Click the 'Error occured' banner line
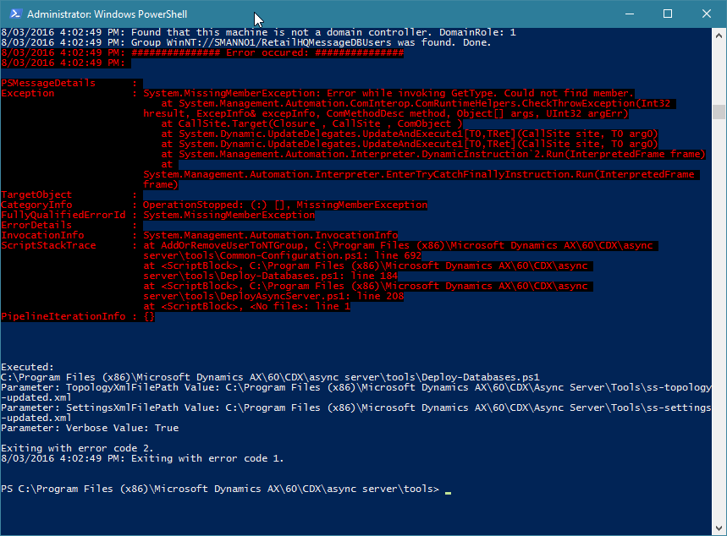This screenshot has width=727, height=536. click(202, 52)
